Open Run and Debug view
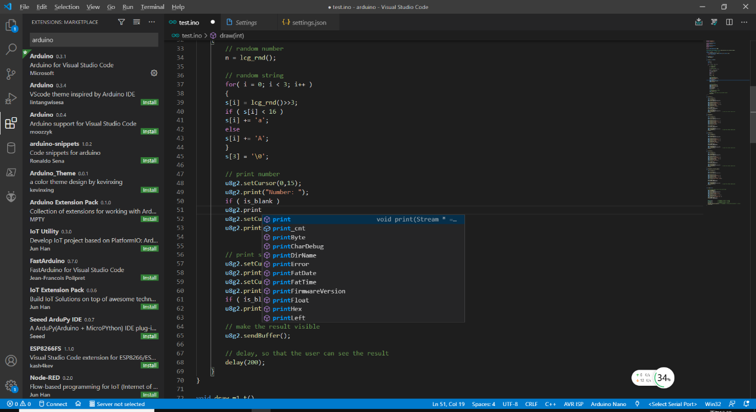This screenshot has width=756, height=412. [11, 98]
